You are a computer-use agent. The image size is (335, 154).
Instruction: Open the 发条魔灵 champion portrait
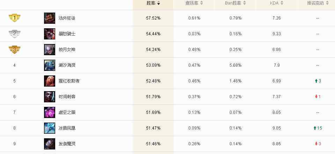coord(50,144)
